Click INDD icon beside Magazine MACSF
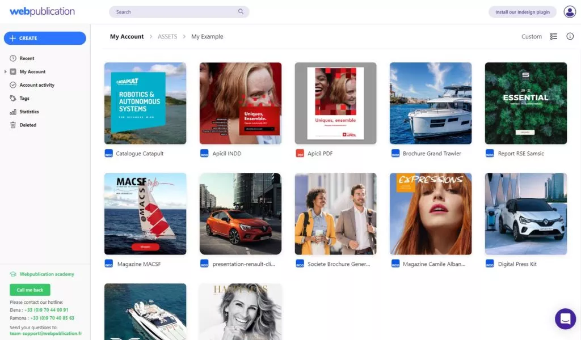581x340 pixels. coord(108,264)
